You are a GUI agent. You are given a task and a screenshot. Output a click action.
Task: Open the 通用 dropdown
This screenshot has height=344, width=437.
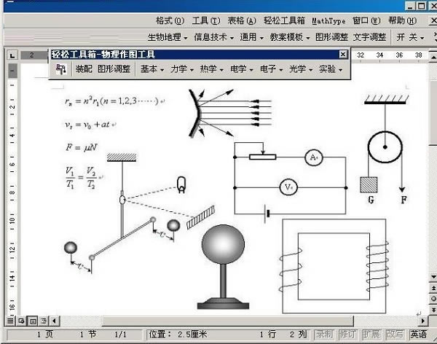[x=252, y=37]
